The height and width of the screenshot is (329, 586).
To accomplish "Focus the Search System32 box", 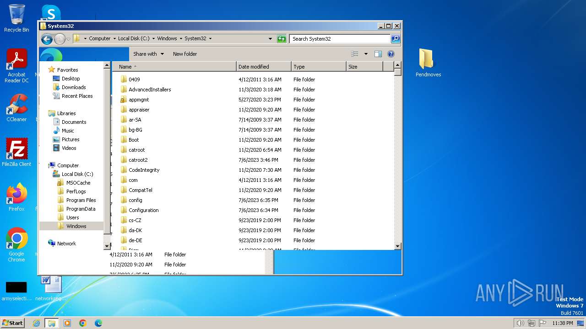I will 340,39.
